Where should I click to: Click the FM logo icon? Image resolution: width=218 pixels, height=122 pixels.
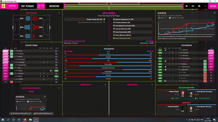click(x=193, y=6)
